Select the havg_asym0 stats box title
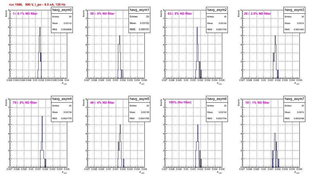The height and width of the screenshot is (178, 310). click(62, 10)
